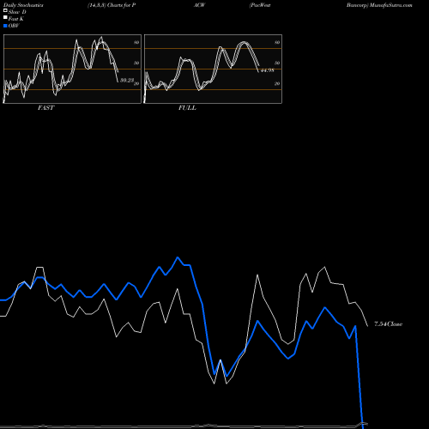Click the FAST stochastic chart thumbnail

(x=72, y=69)
